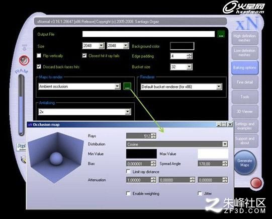The height and width of the screenshot is (219, 272).
Task: Click the red round button under Generate Maps
Action: (x=256, y=183)
